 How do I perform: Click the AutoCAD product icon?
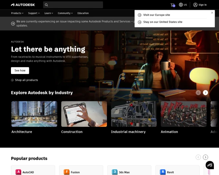18,172
